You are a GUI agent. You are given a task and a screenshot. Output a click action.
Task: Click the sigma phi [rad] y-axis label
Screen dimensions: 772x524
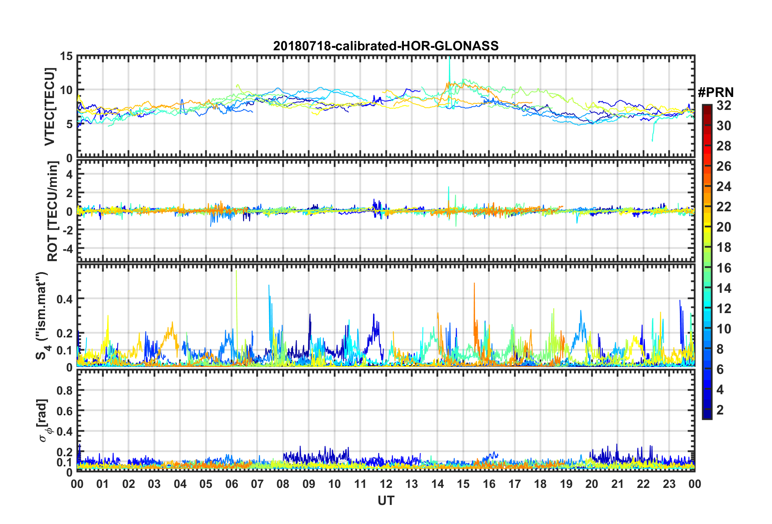click(x=43, y=421)
